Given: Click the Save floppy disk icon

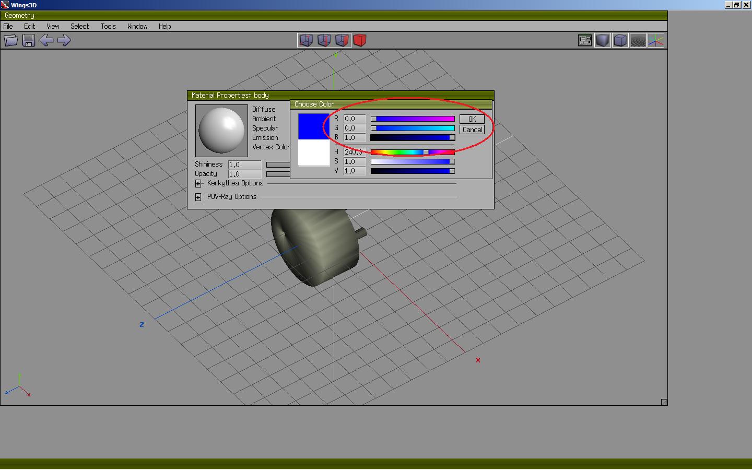Looking at the screenshot, I should click(29, 40).
